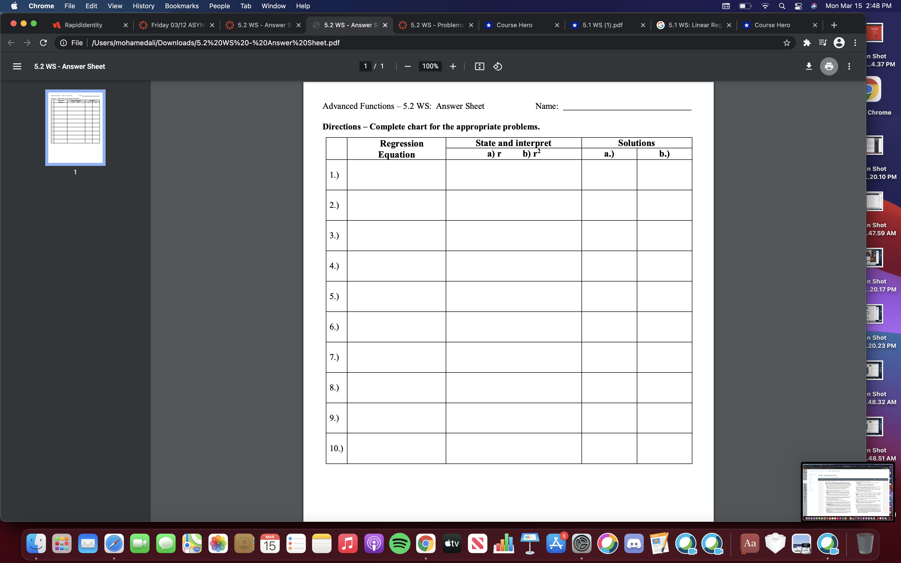This screenshot has height=563, width=901.
Task: Open Spotify from the dock
Action: coord(399,544)
